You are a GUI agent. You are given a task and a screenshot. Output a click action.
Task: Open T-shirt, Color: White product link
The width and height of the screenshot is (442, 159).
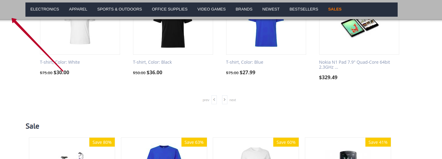[60, 62]
